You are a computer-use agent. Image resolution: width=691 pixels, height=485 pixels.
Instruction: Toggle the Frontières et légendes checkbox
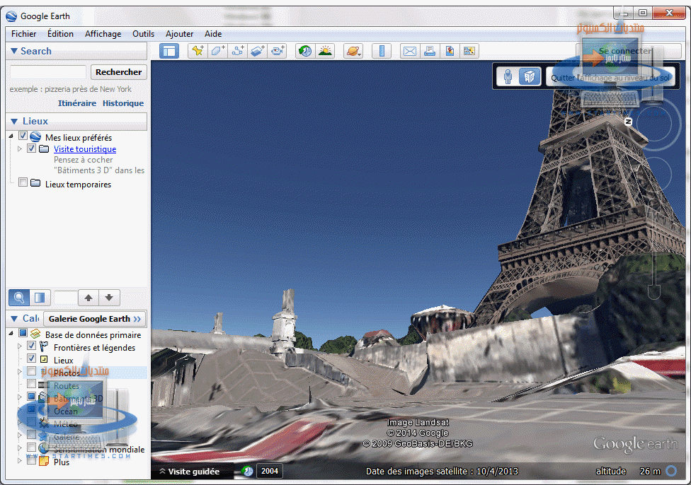click(x=31, y=346)
